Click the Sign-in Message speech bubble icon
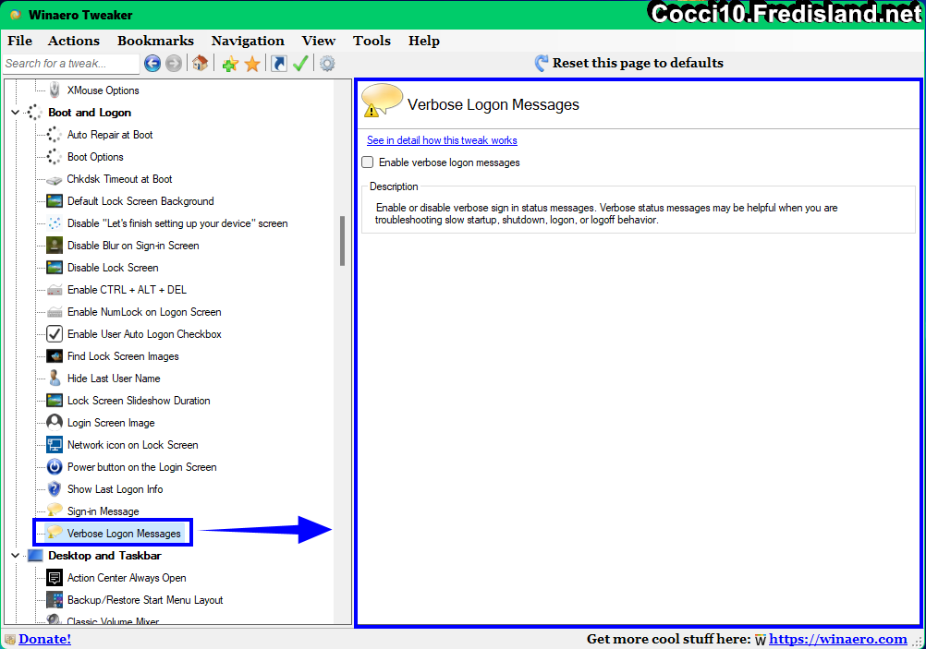Image resolution: width=926 pixels, height=649 pixels. [x=55, y=511]
